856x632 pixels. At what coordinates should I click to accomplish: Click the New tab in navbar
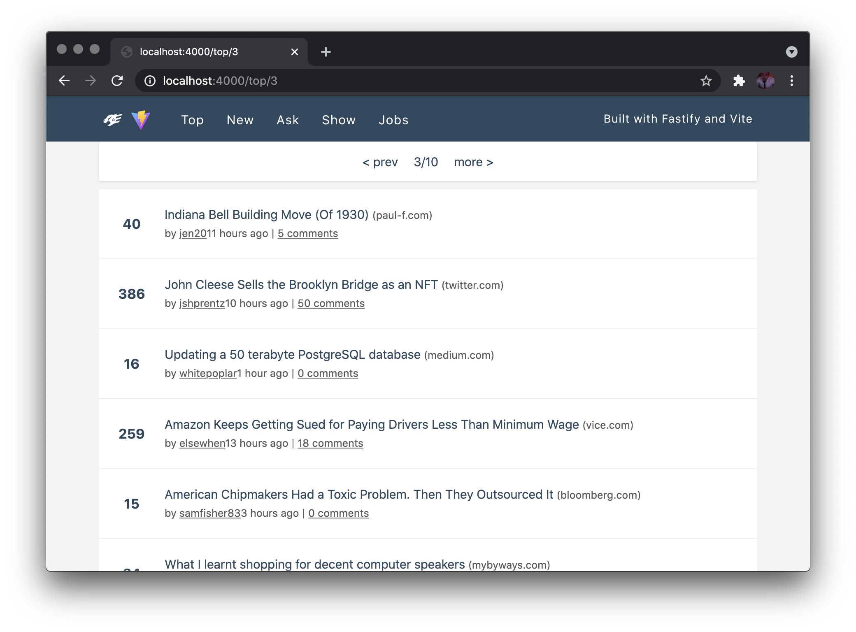coord(240,120)
